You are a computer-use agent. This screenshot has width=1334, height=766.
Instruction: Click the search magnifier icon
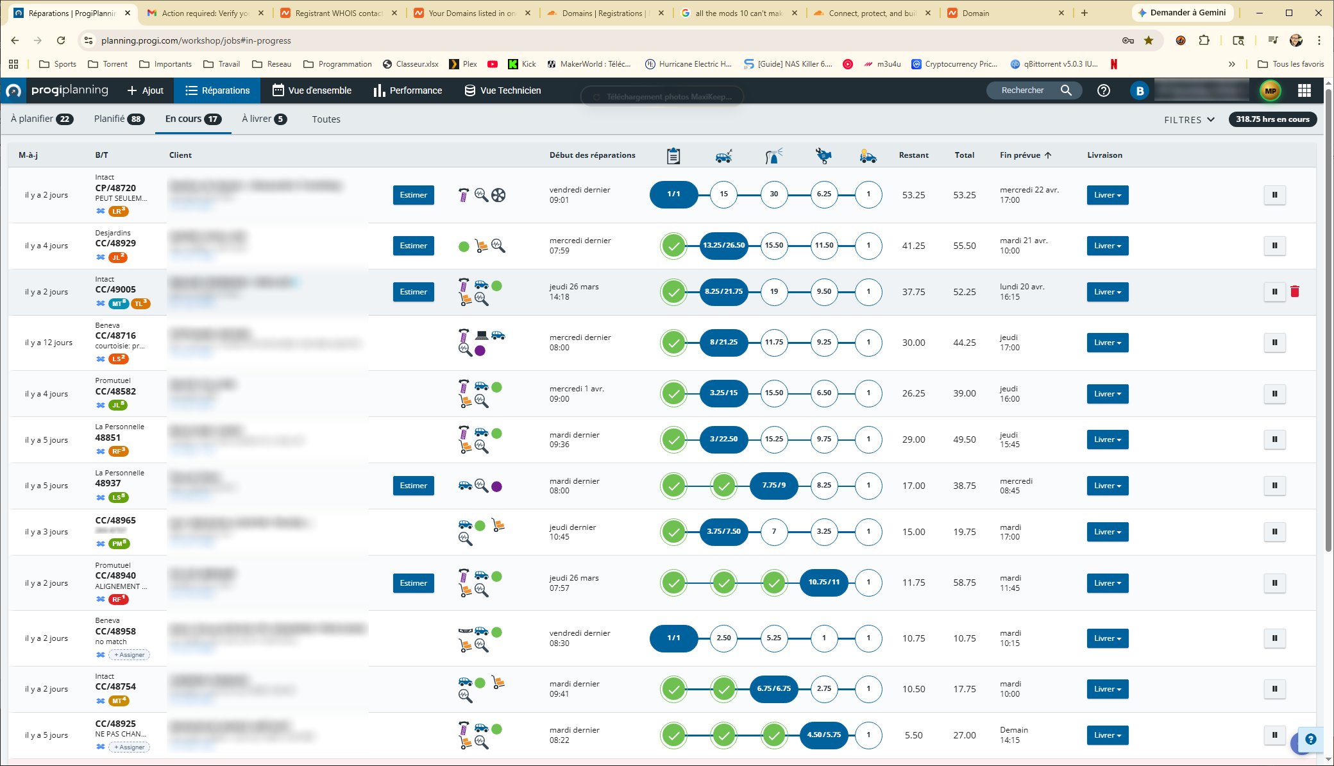[x=1066, y=90]
